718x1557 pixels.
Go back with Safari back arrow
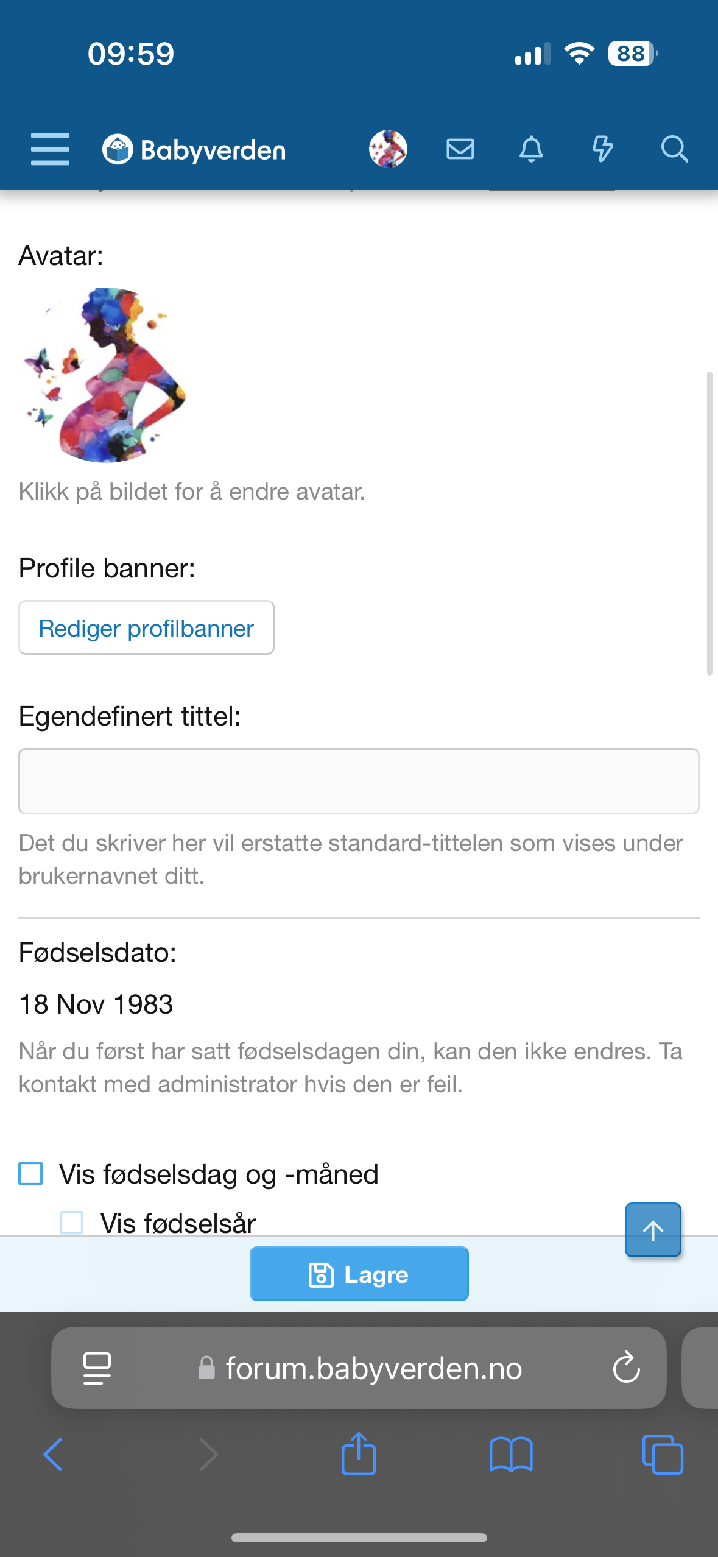click(53, 1455)
